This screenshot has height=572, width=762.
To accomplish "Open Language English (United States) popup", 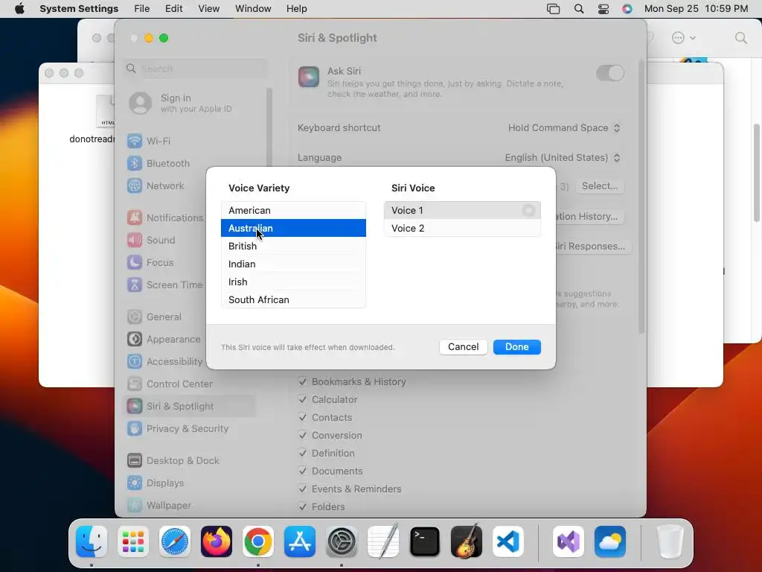I will (x=563, y=158).
